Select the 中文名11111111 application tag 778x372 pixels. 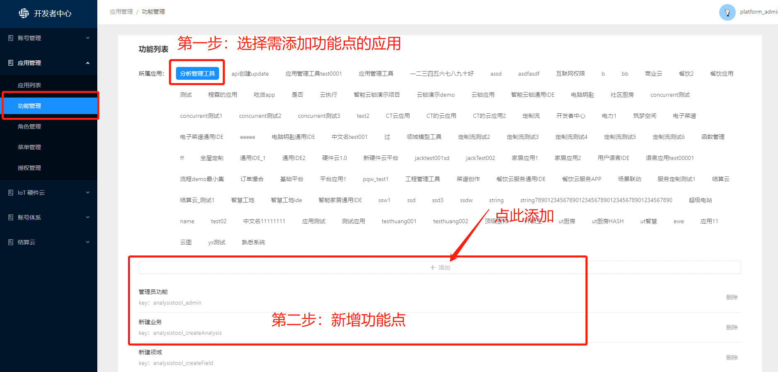click(264, 221)
